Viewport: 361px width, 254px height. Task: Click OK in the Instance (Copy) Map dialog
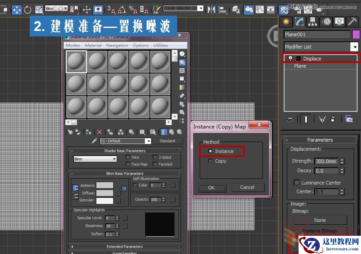coord(212,188)
